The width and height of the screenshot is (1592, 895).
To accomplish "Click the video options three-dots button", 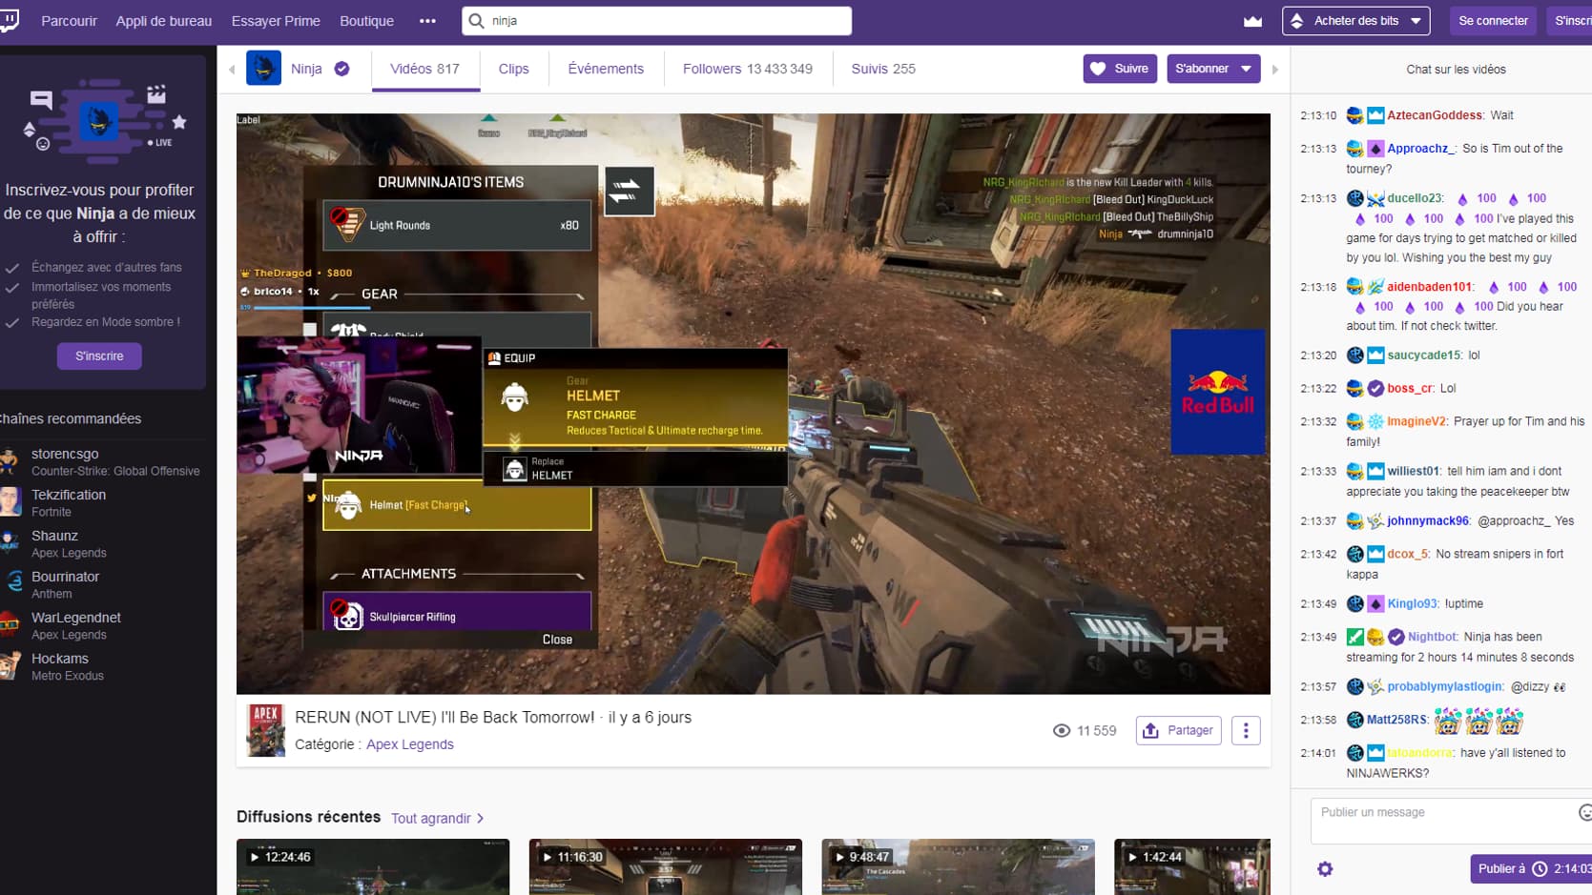I will click(x=1246, y=731).
